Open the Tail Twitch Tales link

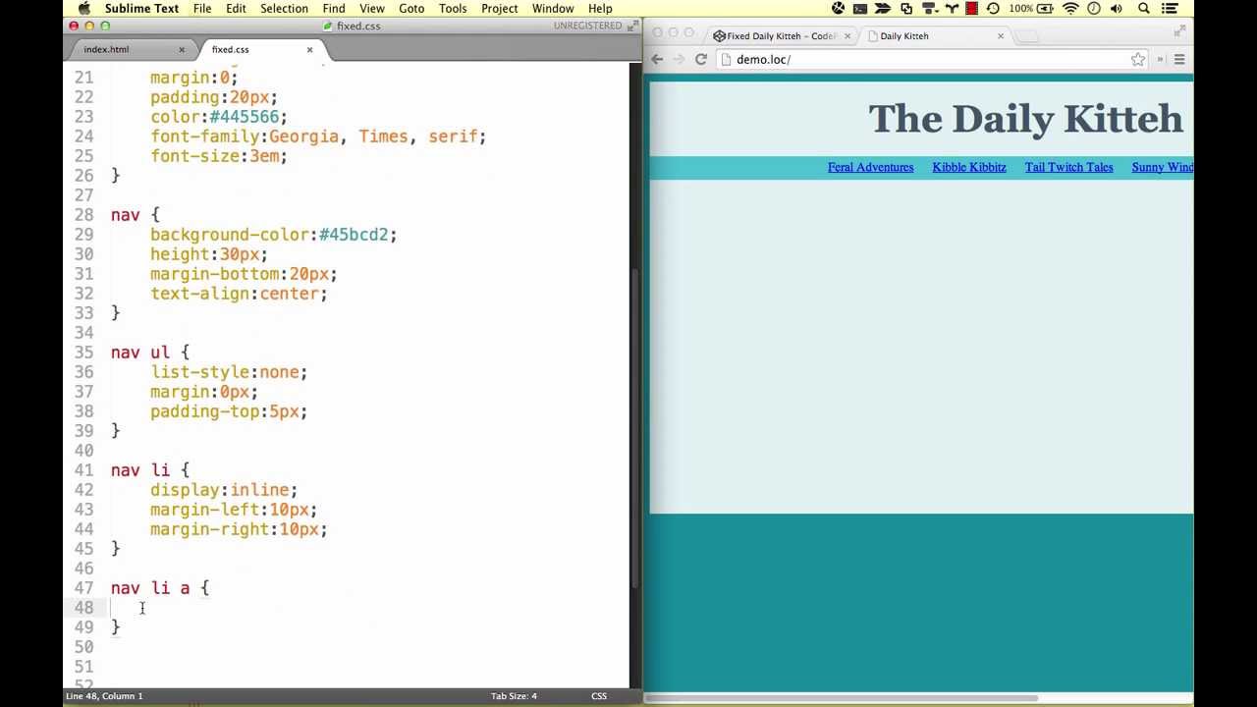pyautogui.click(x=1068, y=167)
